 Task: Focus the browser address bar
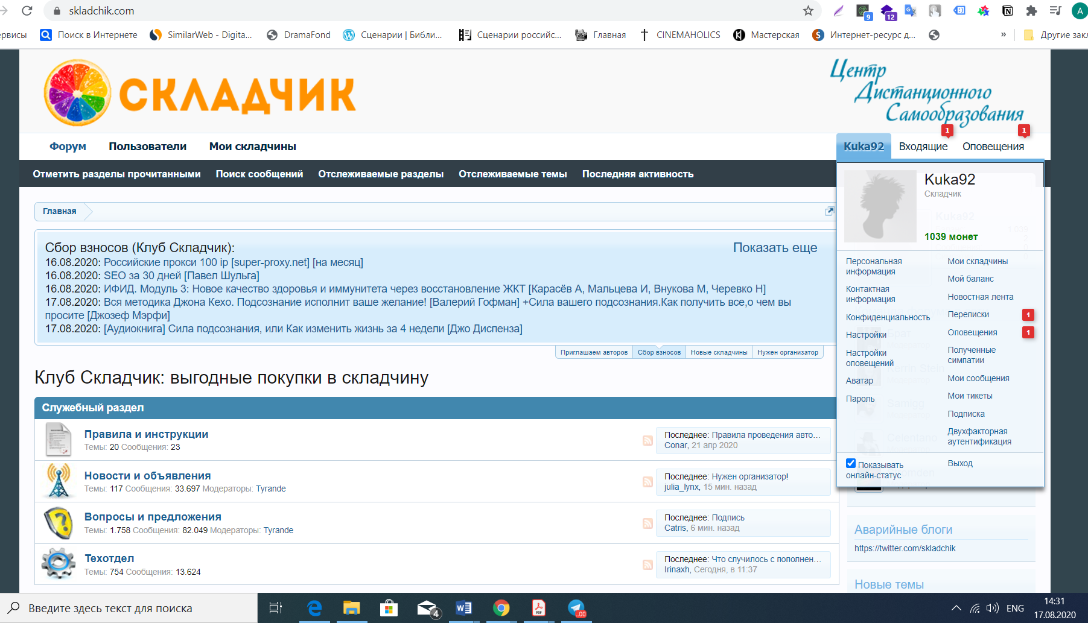(x=431, y=11)
